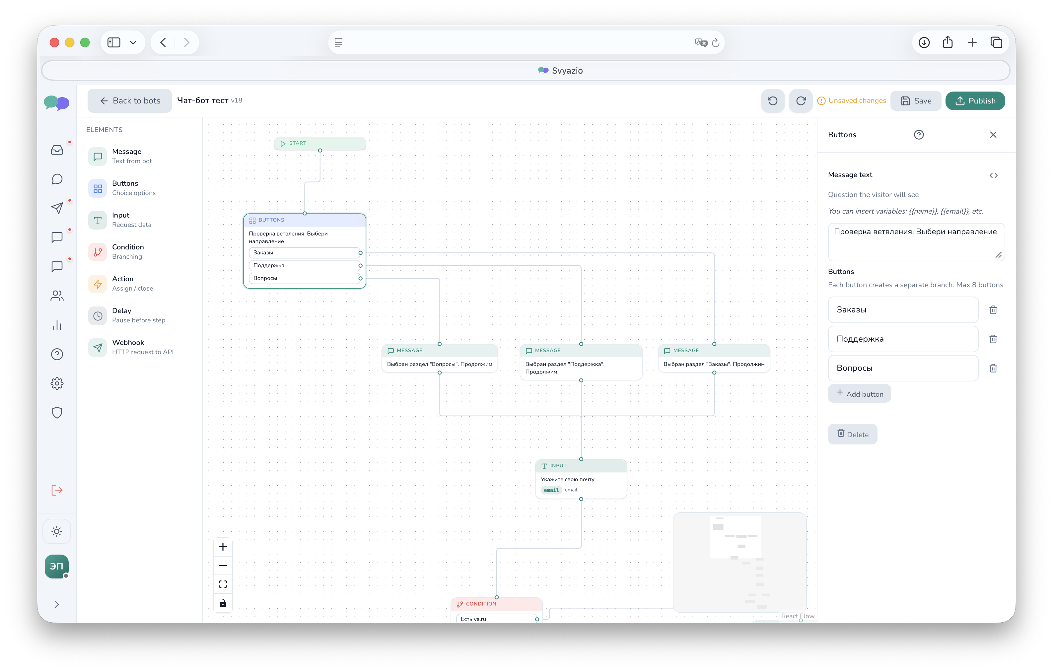Screen dimensions: 1053x672
Task: Open Settings via the gear icon
Action: point(57,383)
